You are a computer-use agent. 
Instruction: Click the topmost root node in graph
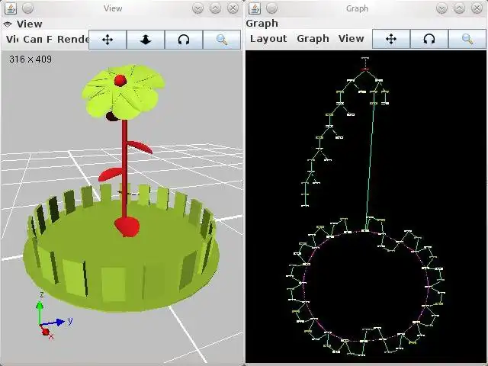(x=365, y=58)
